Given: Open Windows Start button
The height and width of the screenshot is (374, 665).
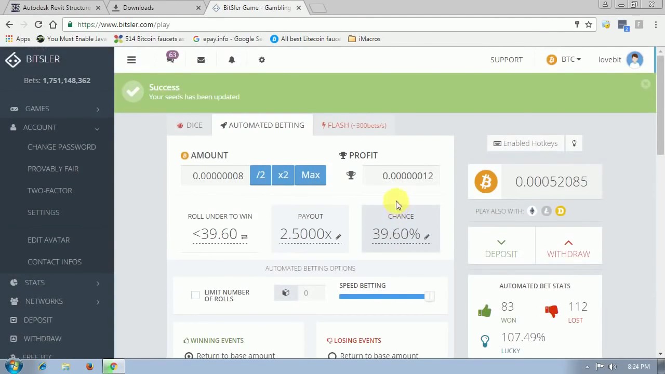Looking at the screenshot, I should point(14,366).
